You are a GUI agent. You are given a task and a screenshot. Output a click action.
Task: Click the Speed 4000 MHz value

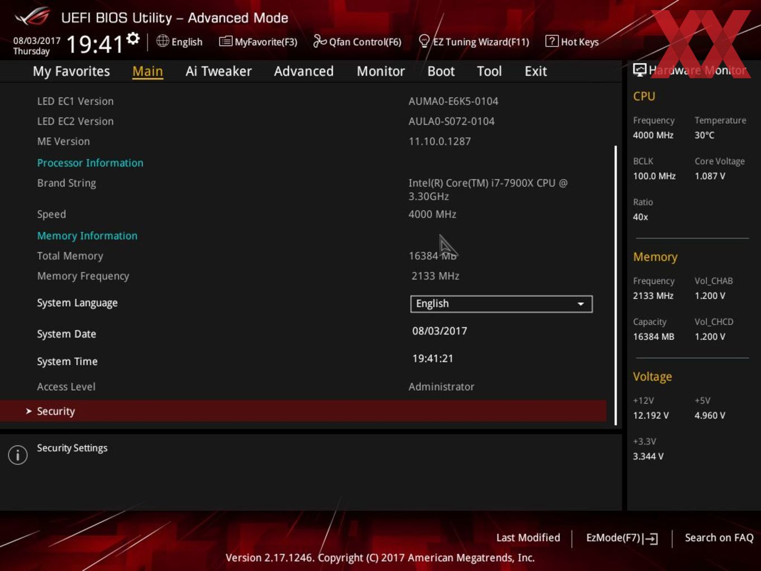[433, 214]
